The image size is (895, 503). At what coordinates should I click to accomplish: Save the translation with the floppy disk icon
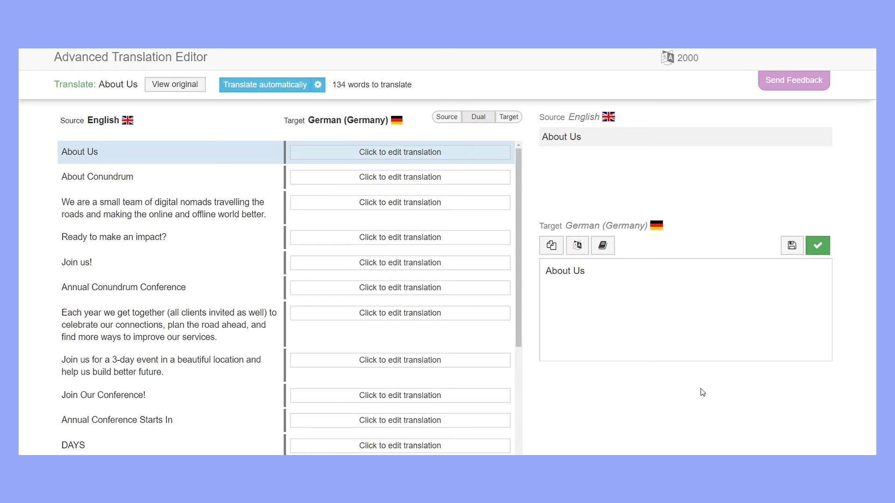(792, 245)
